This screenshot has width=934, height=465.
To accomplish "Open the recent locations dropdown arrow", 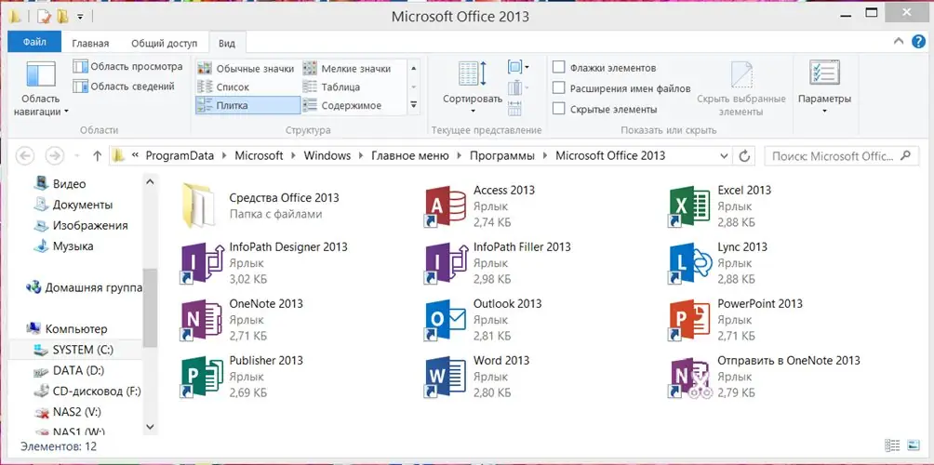I will [76, 156].
